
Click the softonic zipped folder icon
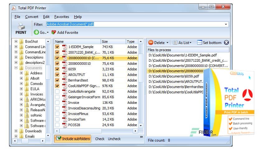[x=27, y=115]
